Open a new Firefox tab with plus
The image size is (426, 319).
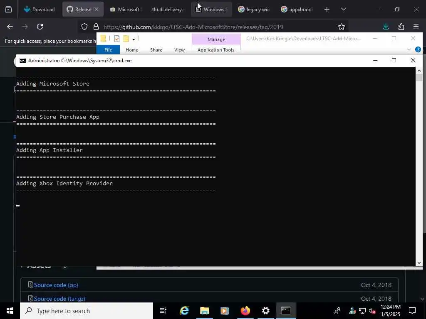327,10
